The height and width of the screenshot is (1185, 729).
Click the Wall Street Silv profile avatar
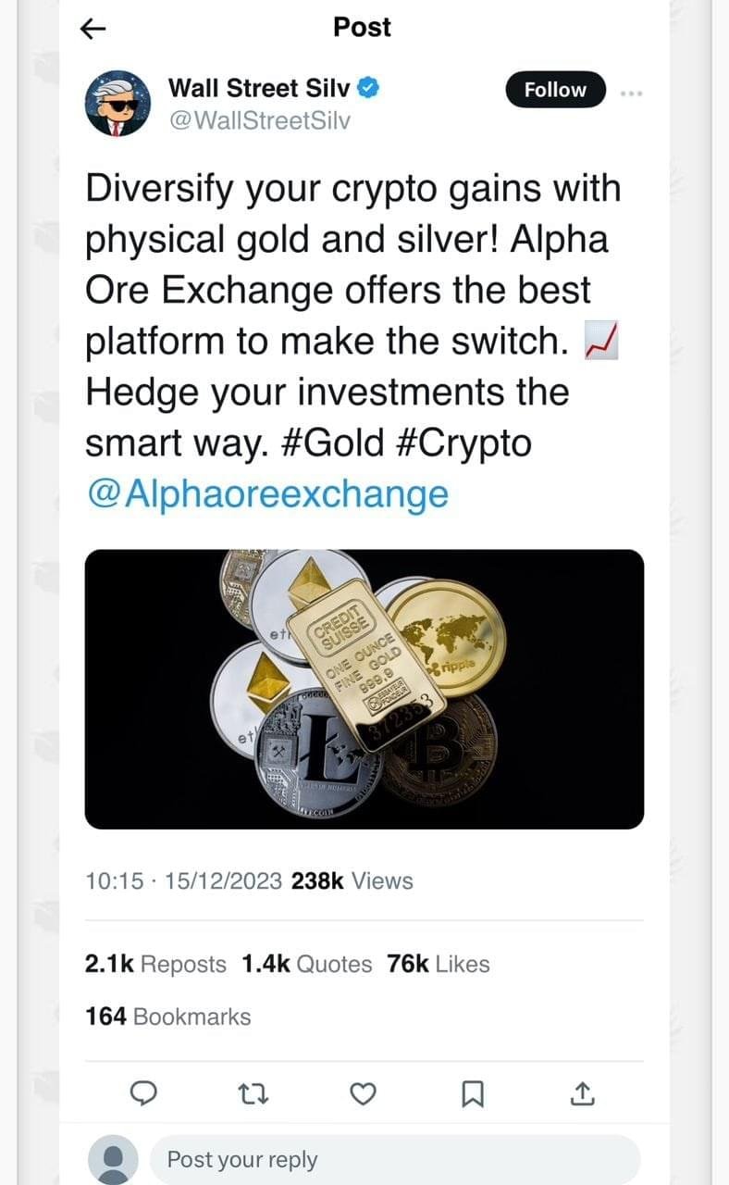pyautogui.click(x=117, y=104)
